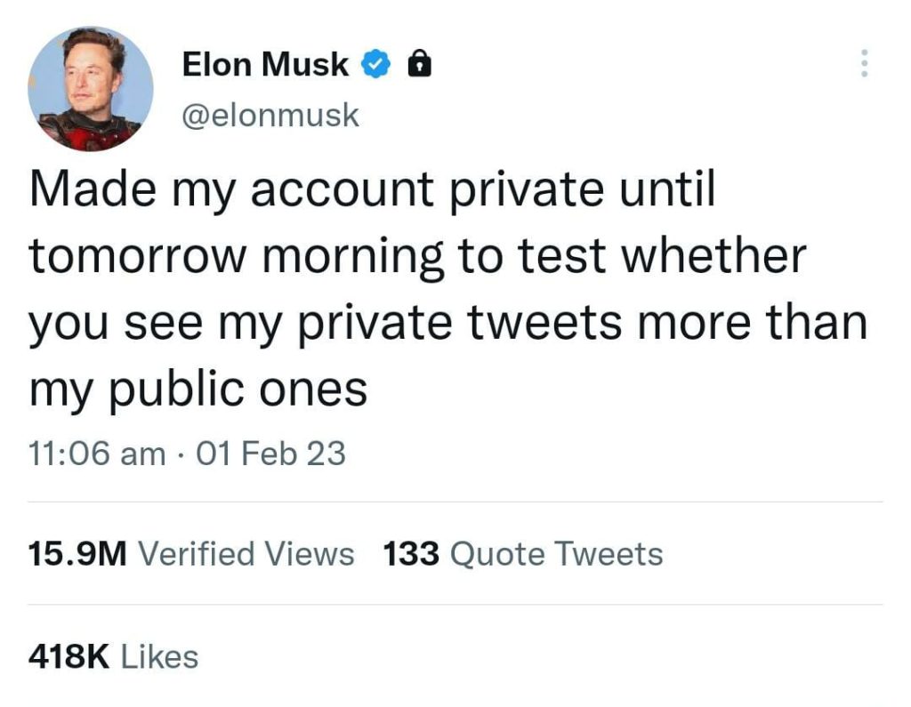This screenshot has height=707, width=911.
Task: Select the dot separator between time and date
Action: click(181, 454)
